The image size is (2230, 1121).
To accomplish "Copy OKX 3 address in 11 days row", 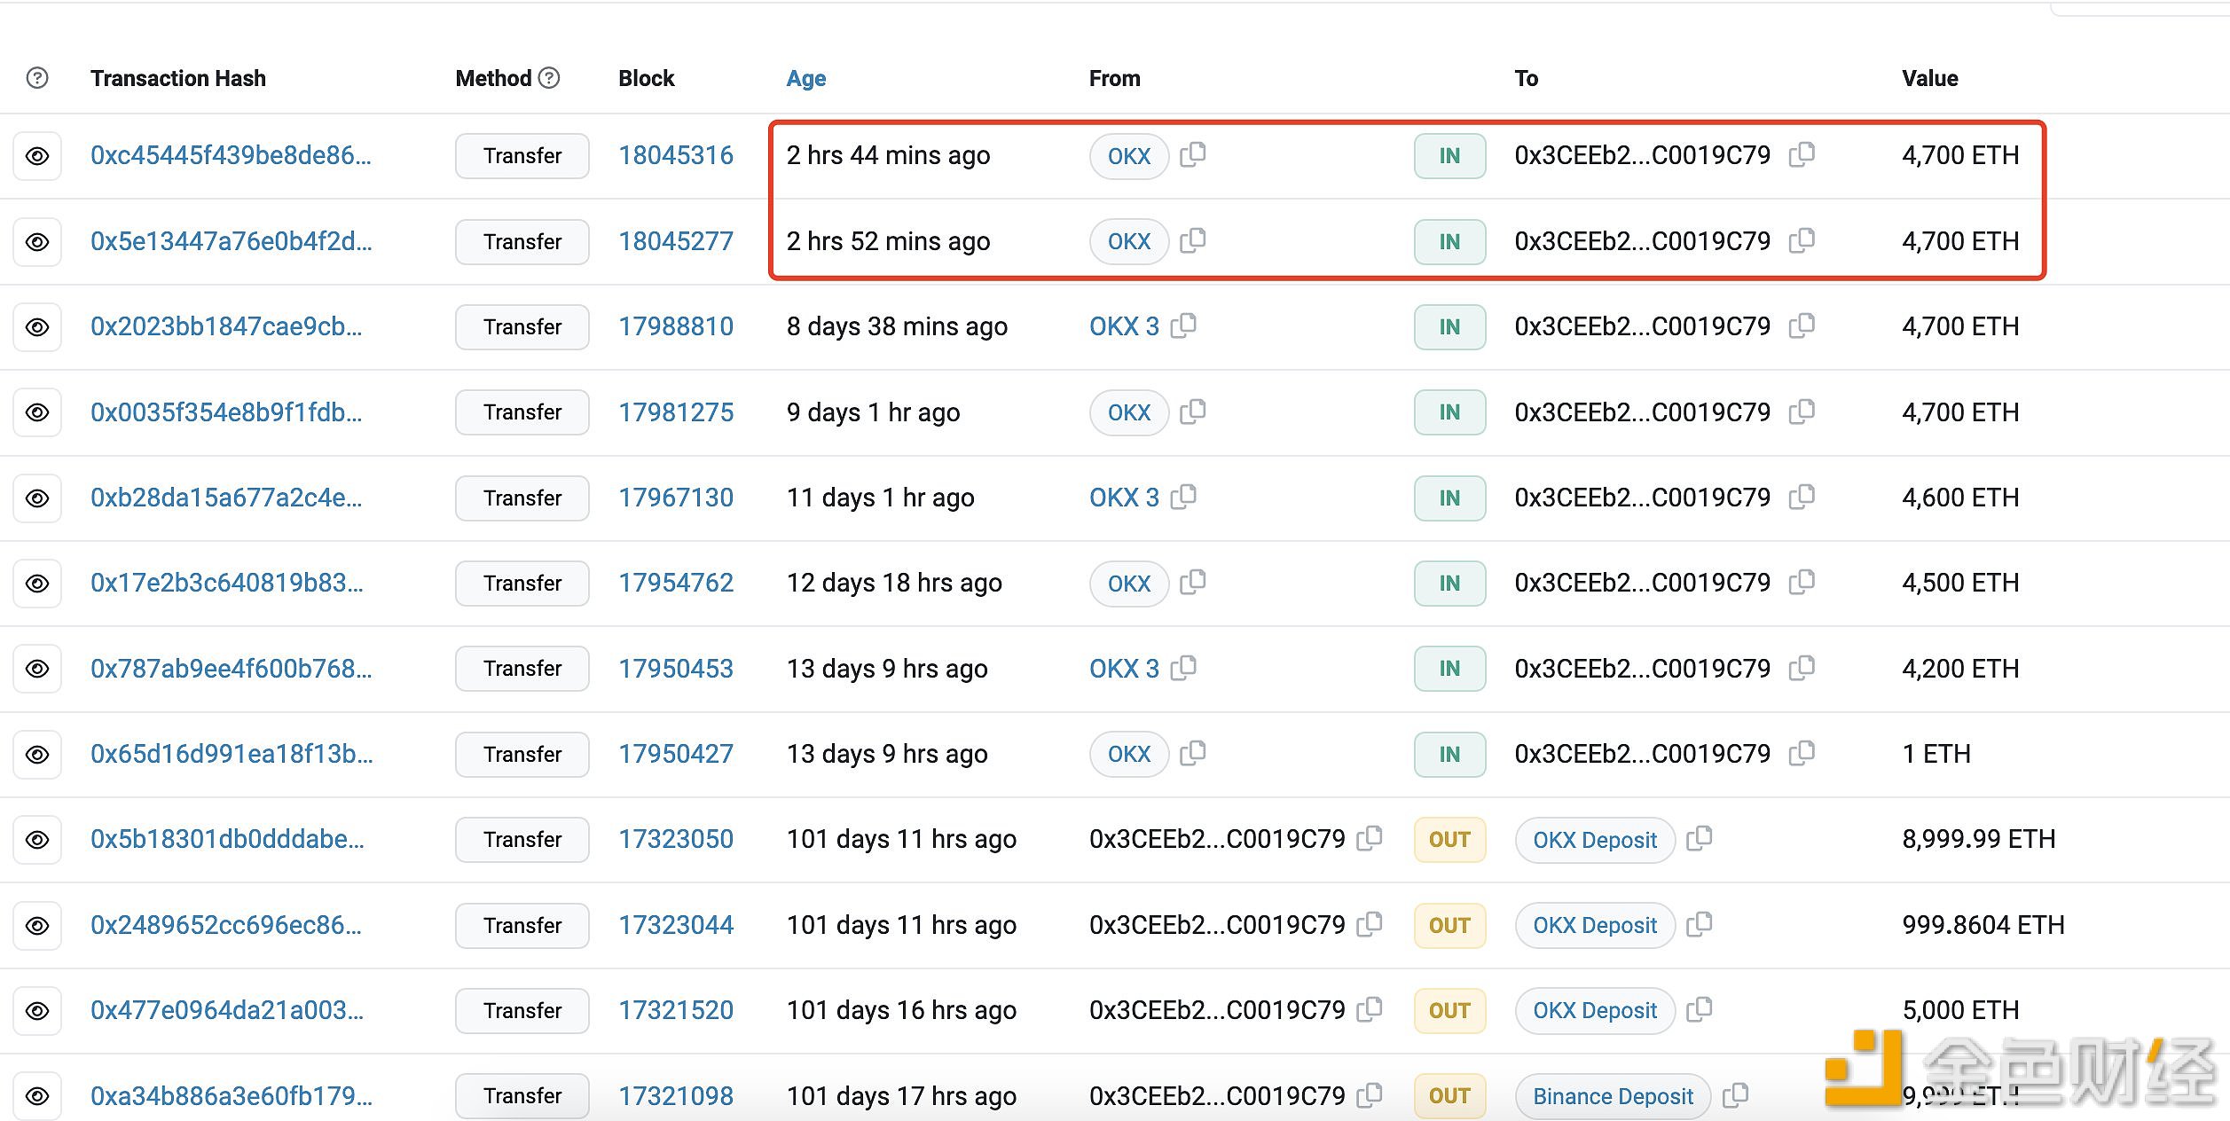I will 1183,497.
